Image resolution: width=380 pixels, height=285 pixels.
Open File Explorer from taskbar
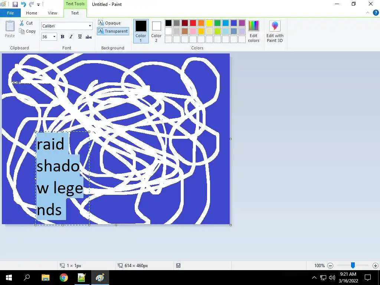click(x=45, y=278)
